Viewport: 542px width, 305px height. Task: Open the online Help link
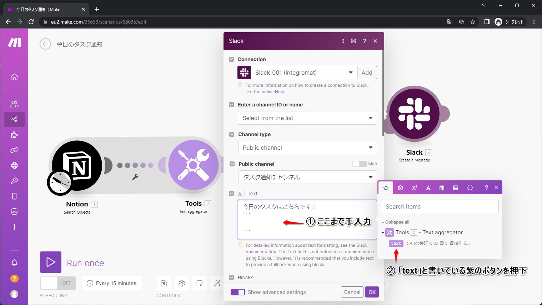(273, 92)
